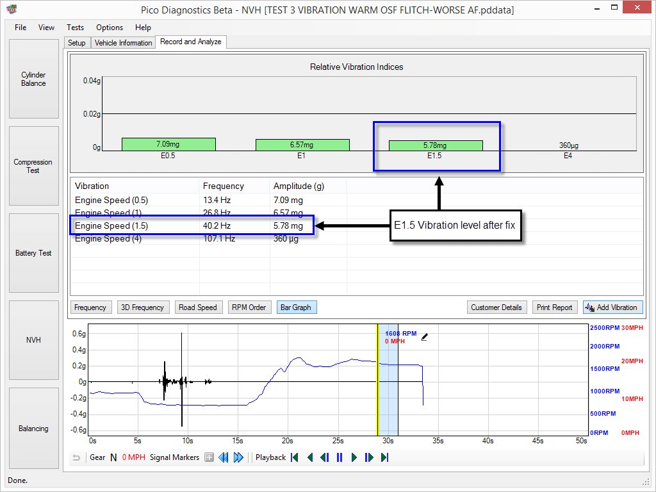656x492 pixels.
Task: Play recording backwards with left triangle
Action: coord(310,457)
